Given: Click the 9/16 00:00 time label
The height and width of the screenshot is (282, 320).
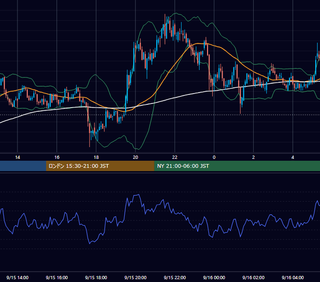Looking at the screenshot, I should click(214, 277).
